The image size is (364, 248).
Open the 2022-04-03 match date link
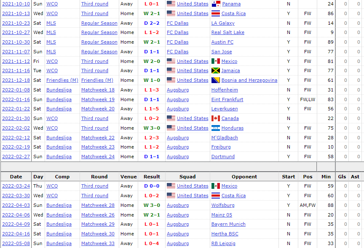[x=16, y=205]
